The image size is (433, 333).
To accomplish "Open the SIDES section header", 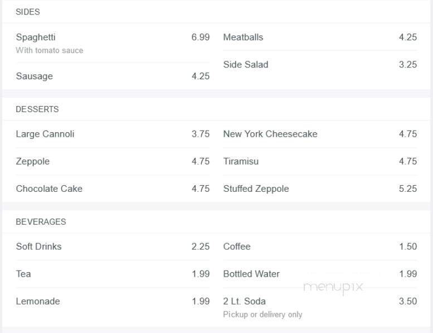I will pyautogui.click(x=28, y=12).
